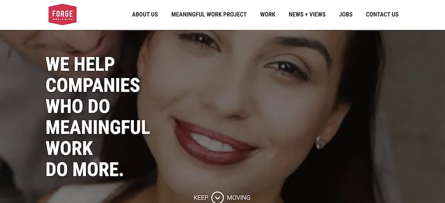The height and width of the screenshot is (203, 445).
Task: Click the "DO MORE." headline line
Action: tap(85, 169)
